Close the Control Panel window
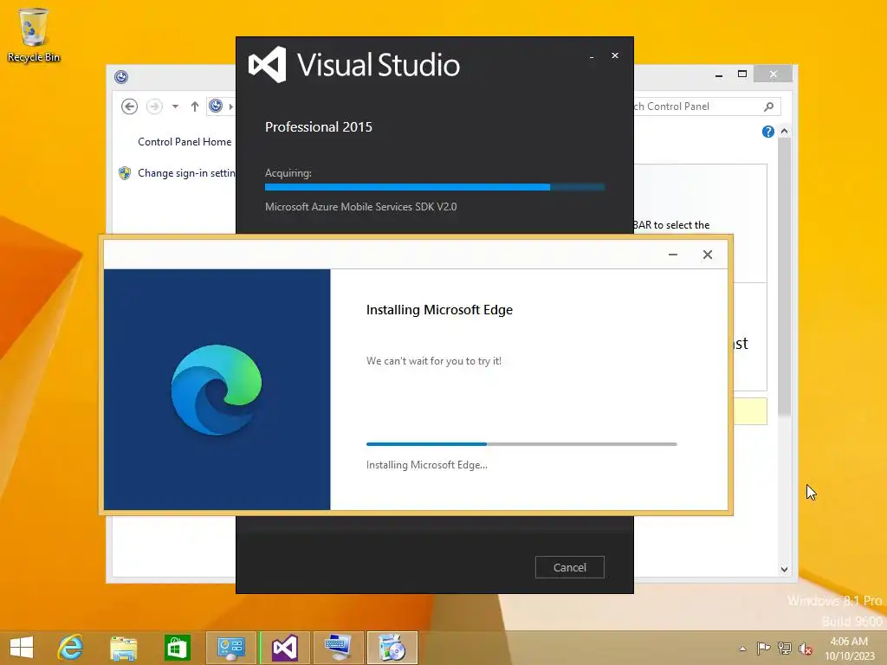 tap(774, 74)
